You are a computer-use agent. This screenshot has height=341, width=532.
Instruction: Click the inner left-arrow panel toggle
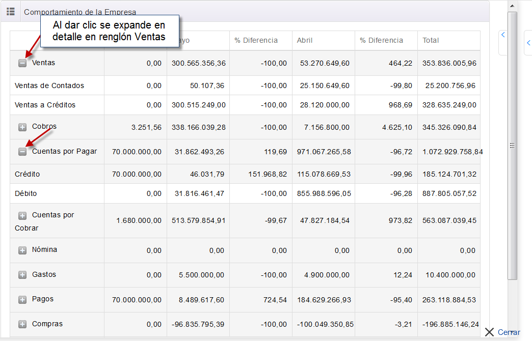pyautogui.click(x=503, y=35)
